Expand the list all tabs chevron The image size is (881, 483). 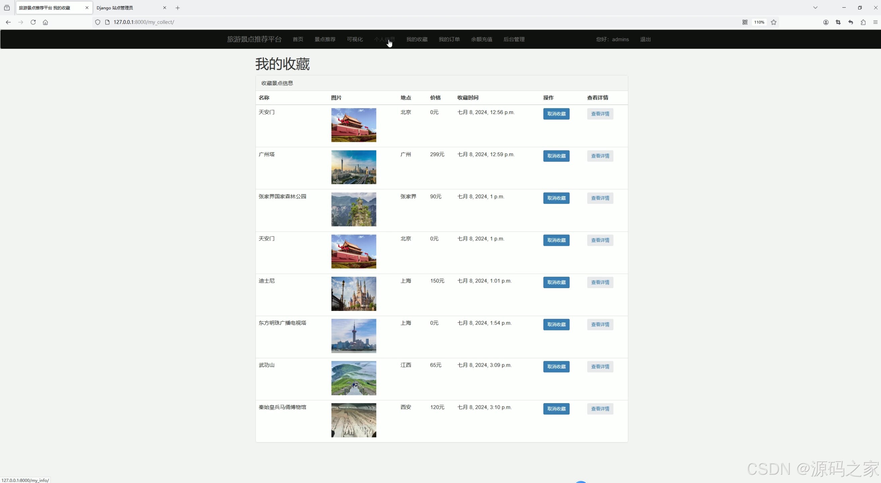pyautogui.click(x=815, y=7)
